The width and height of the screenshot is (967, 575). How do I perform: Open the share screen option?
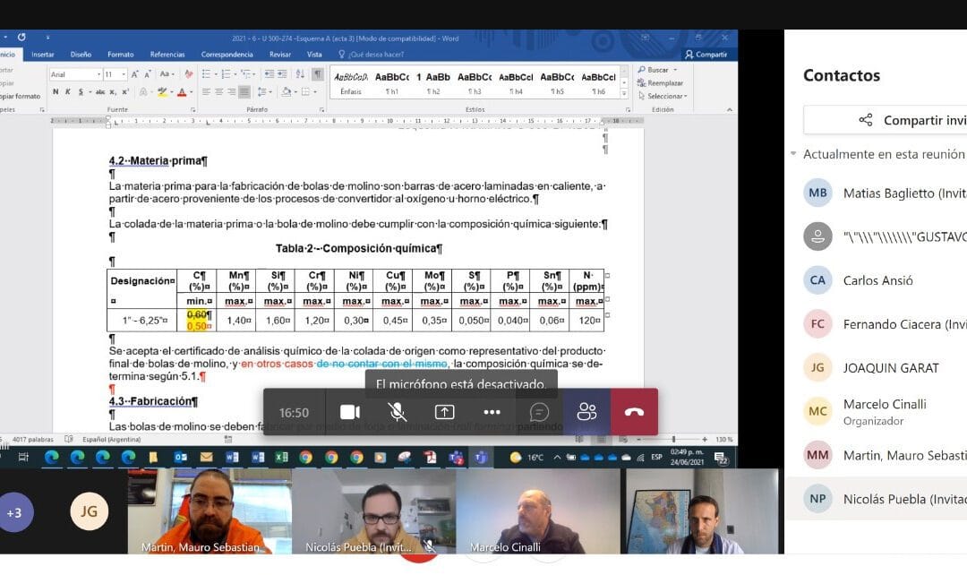tap(444, 412)
